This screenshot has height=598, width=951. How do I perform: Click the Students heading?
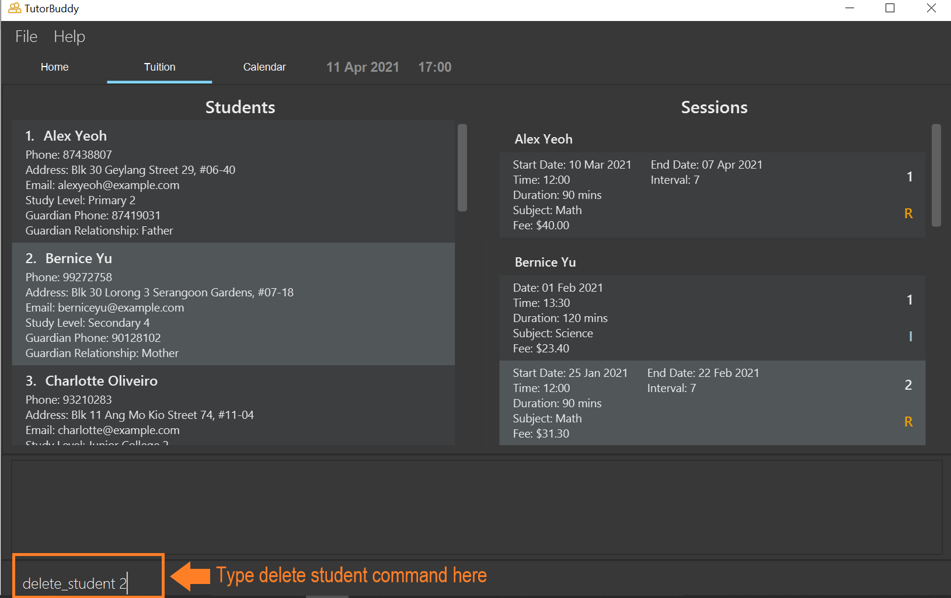pos(241,107)
